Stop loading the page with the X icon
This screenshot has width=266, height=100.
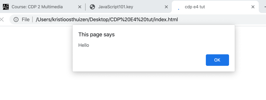point(2,20)
